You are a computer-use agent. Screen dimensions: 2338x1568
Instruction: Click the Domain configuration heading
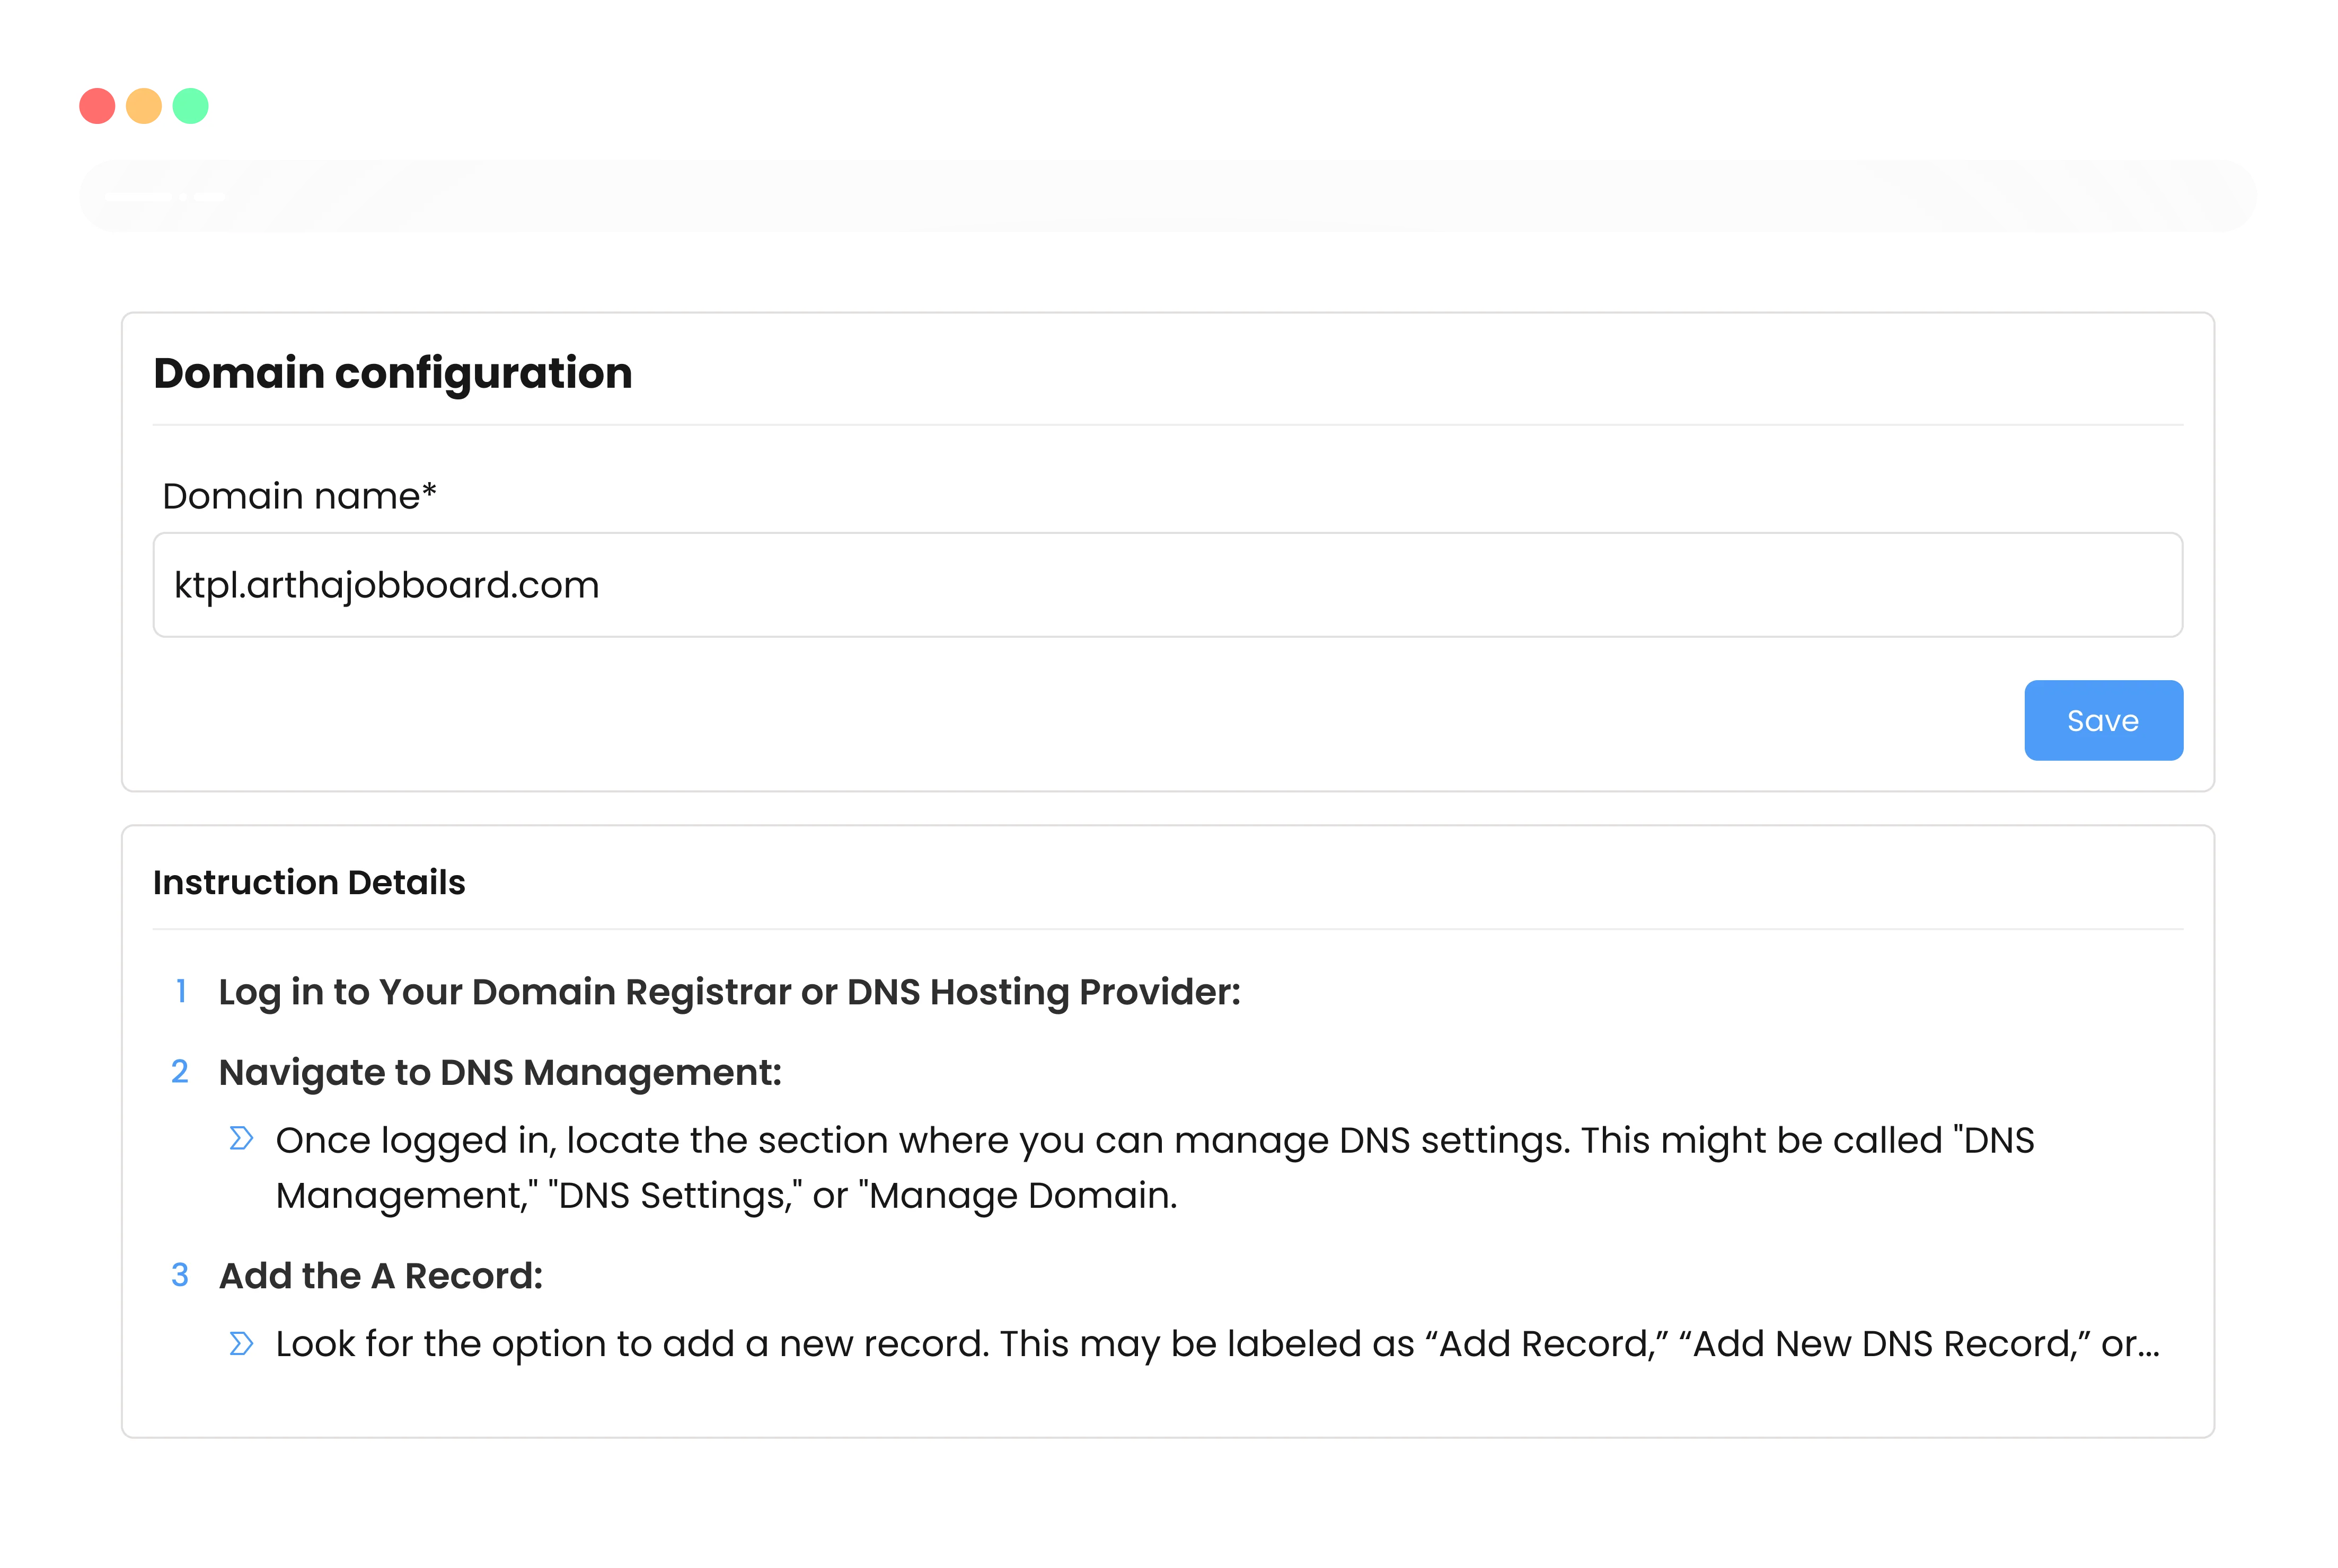(393, 373)
